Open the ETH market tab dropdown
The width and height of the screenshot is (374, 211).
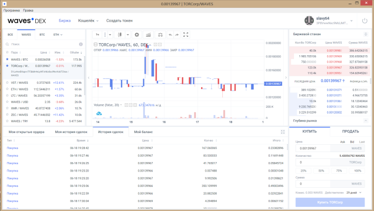pyautogui.click(x=58, y=35)
